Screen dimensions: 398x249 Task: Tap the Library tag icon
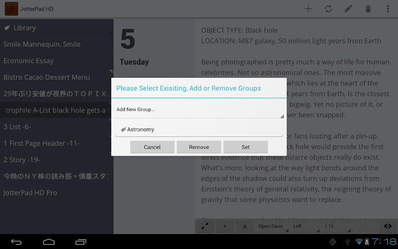[7, 27]
